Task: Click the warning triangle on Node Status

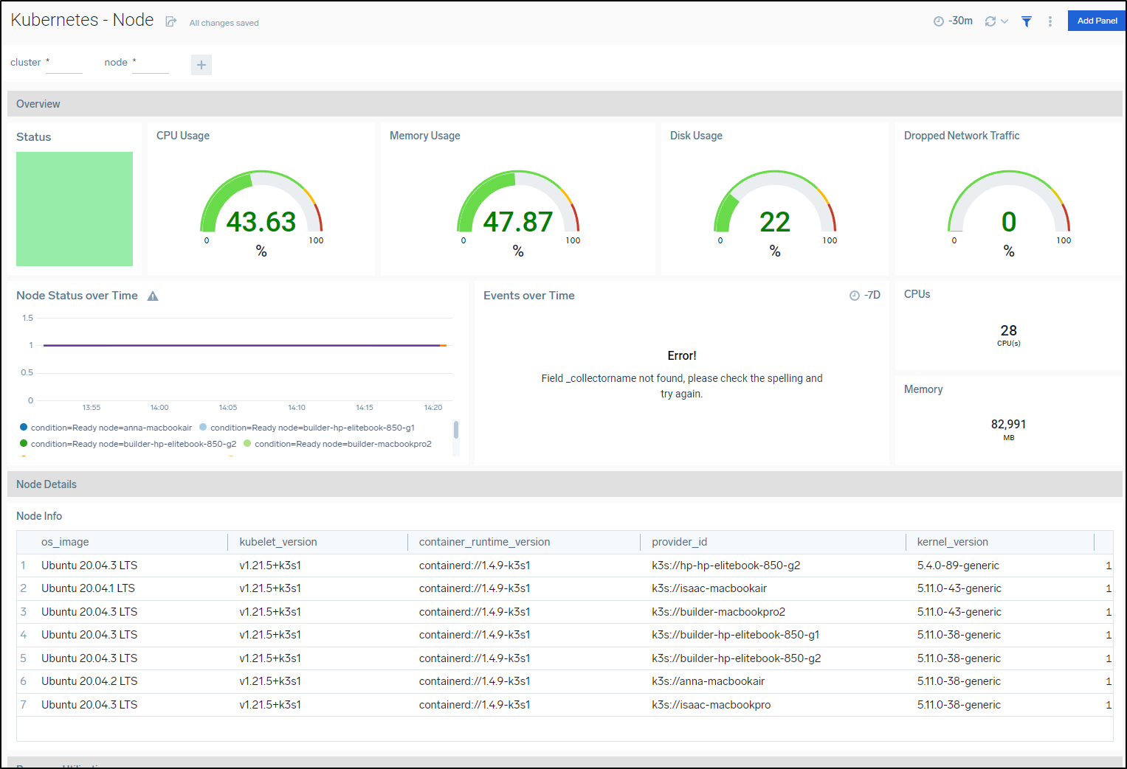Action: coord(153,296)
